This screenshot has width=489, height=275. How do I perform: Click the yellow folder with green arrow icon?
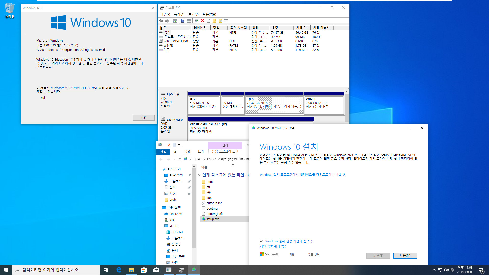pos(214,21)
